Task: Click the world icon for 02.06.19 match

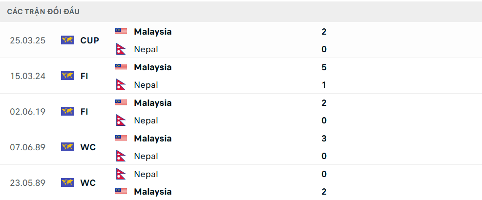Action: pyautogui.click(x=67, y=111)
